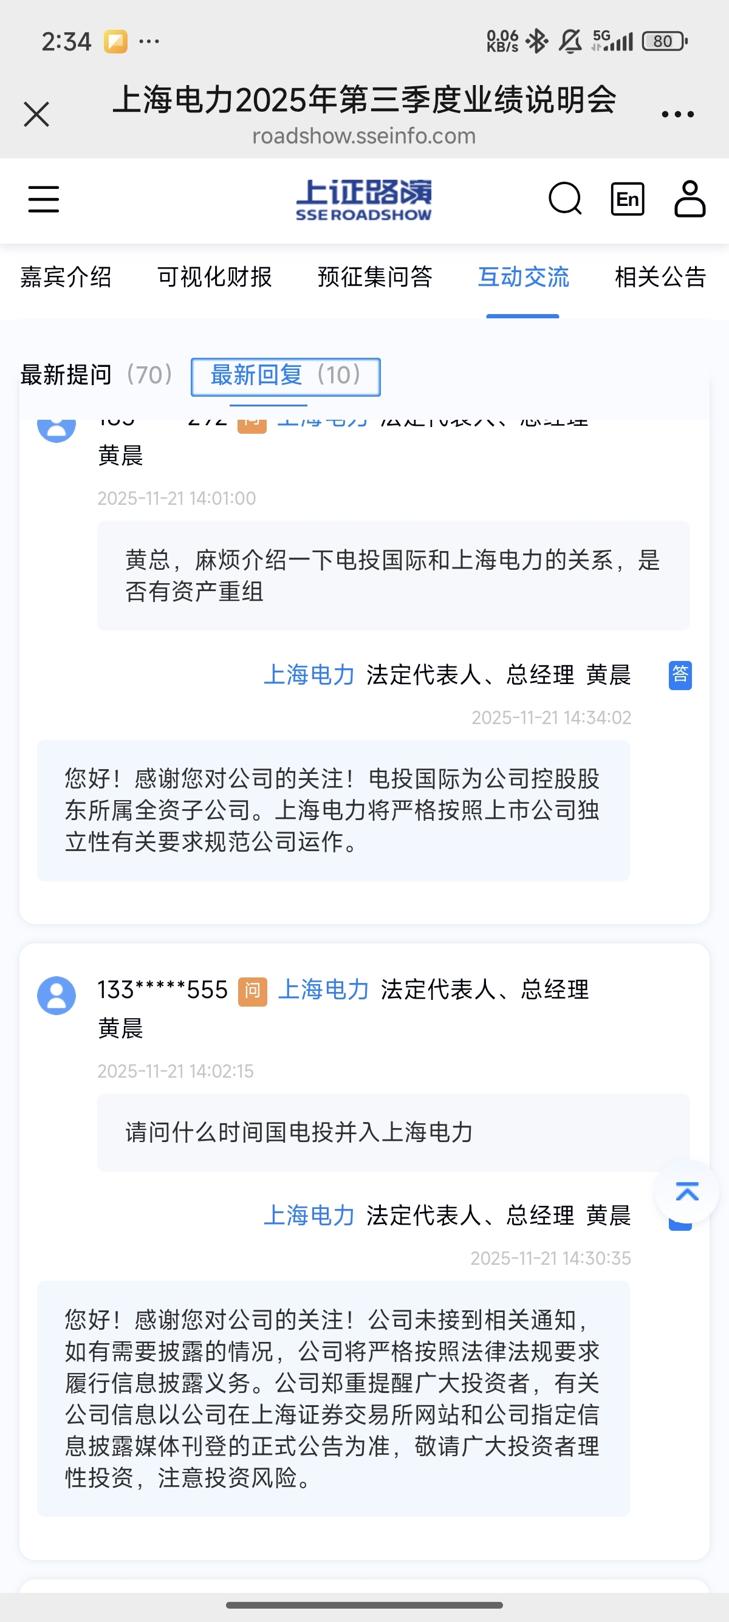The width and height of the screenshot is (729, 1622).
Task: Open the three-dot more options menu
Action: [x=677, y=115]
